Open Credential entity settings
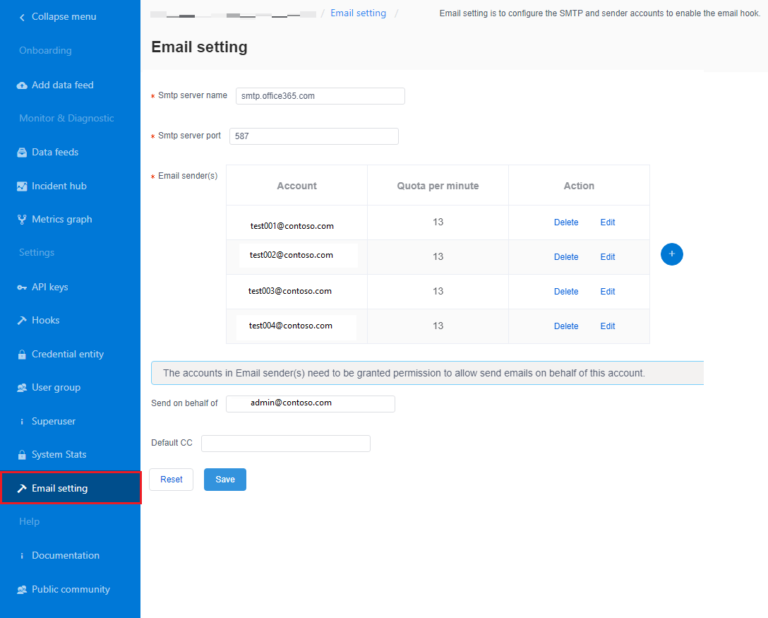Viewport: 768px width, 618px height. coord(68,354)
